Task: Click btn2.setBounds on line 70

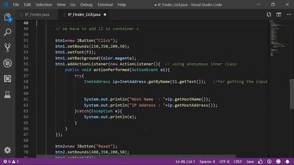Action: pos(72,152)
